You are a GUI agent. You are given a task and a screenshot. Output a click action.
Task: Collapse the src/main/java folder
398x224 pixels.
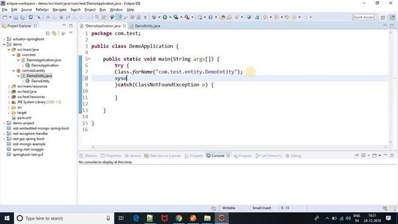tap(9, 50)
